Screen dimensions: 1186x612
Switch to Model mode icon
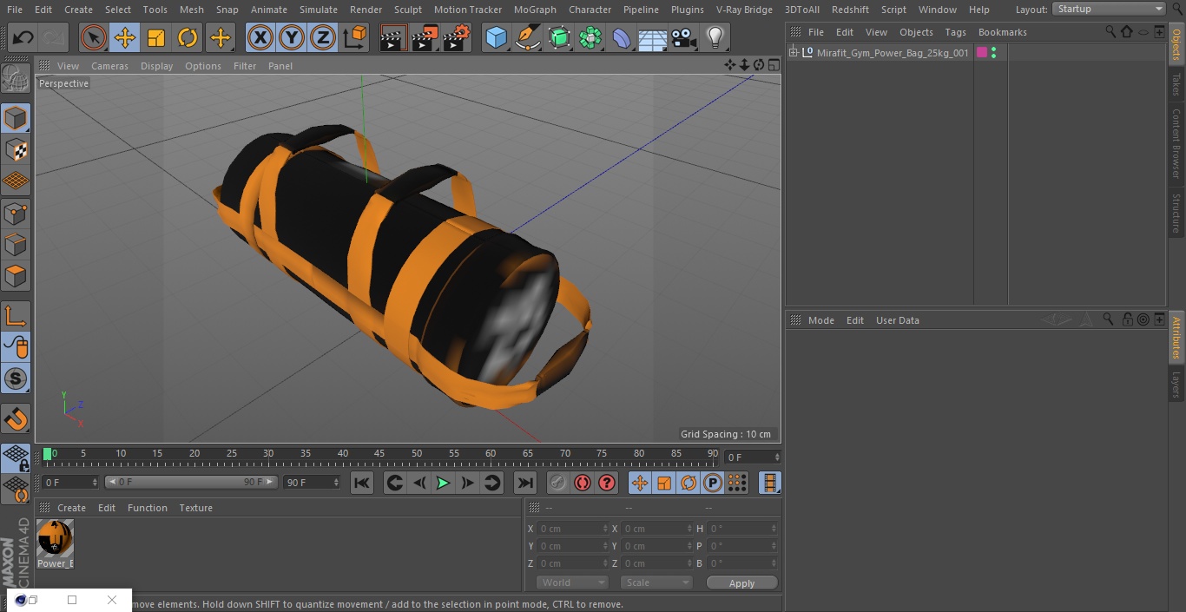16,118
